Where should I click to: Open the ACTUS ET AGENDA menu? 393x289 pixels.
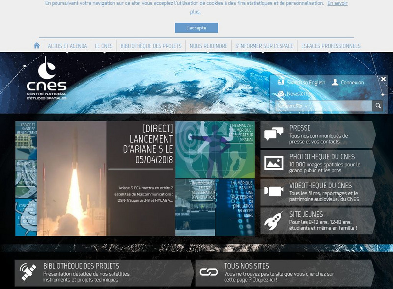[x=67, y=46]
